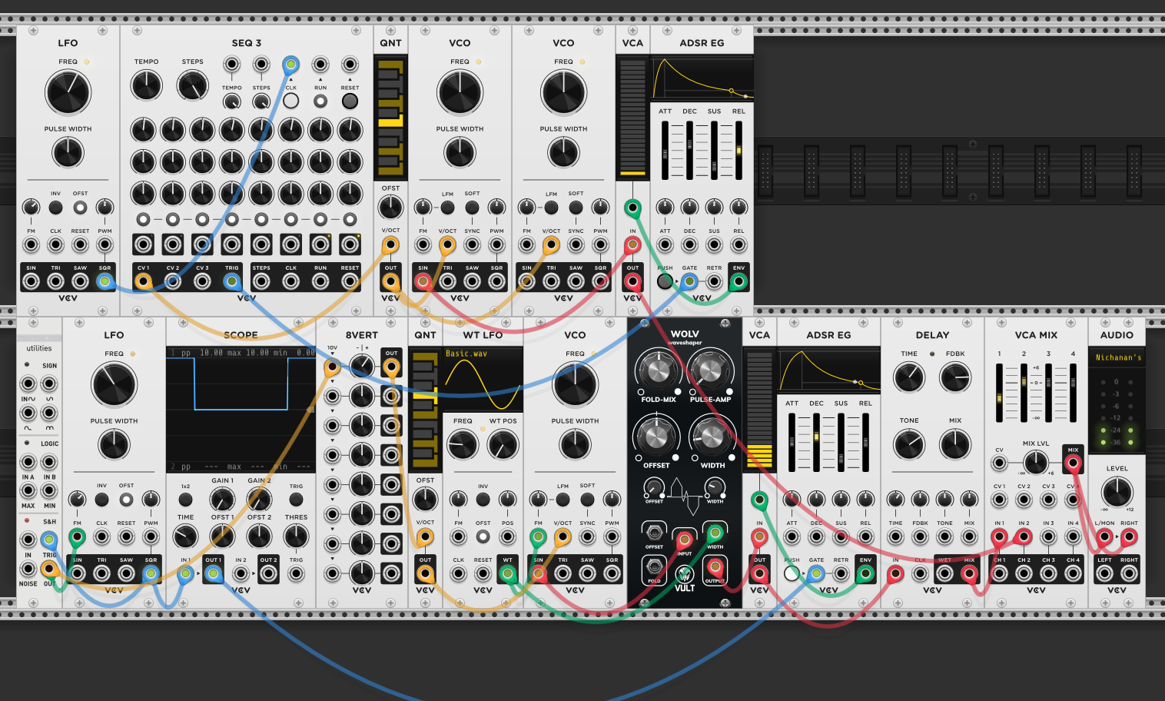
Task: Click the SCOPE IN 1 jack
Action: (185, 573)
